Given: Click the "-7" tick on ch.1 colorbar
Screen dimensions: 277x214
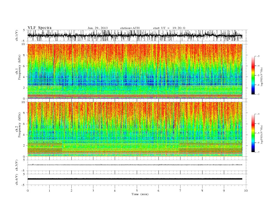Looking at the screenshot, I should [x=258, y=94].
